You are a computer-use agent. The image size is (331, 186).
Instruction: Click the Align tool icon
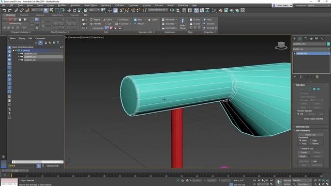click(x=178, y=10)
